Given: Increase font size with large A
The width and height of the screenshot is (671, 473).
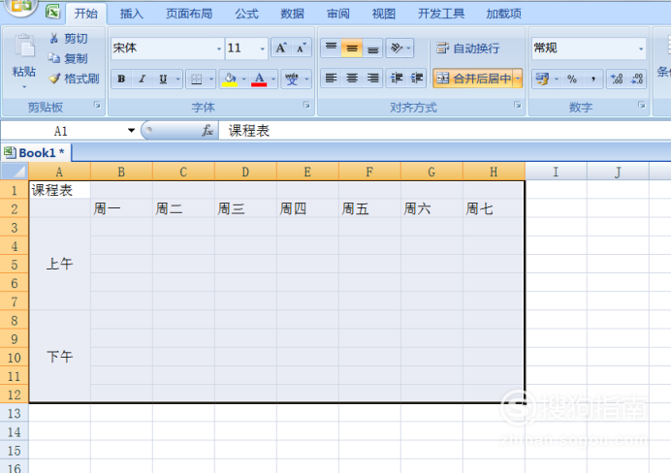Looking at the screenshot, I should (x=281, y=47).
